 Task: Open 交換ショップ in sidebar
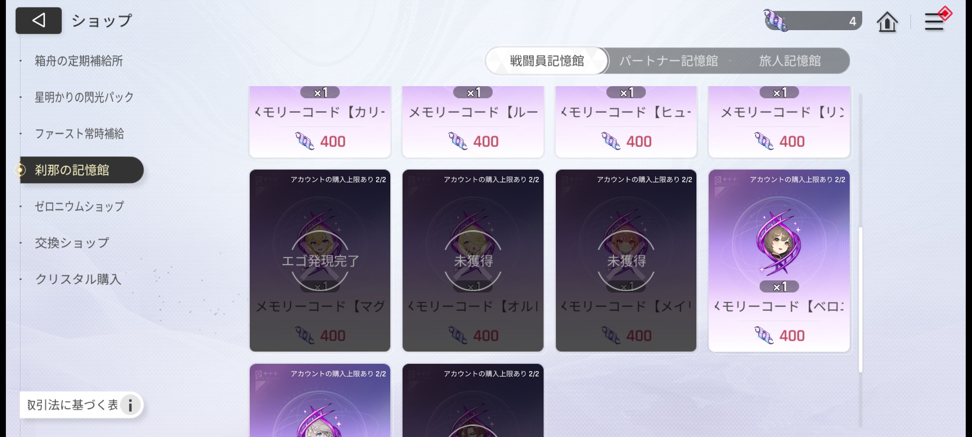[72, 243]
